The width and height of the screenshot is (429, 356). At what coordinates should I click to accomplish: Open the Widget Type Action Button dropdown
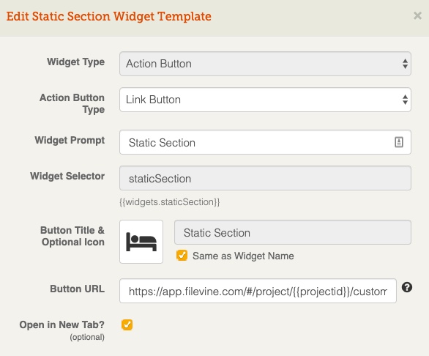pos(265,64)
